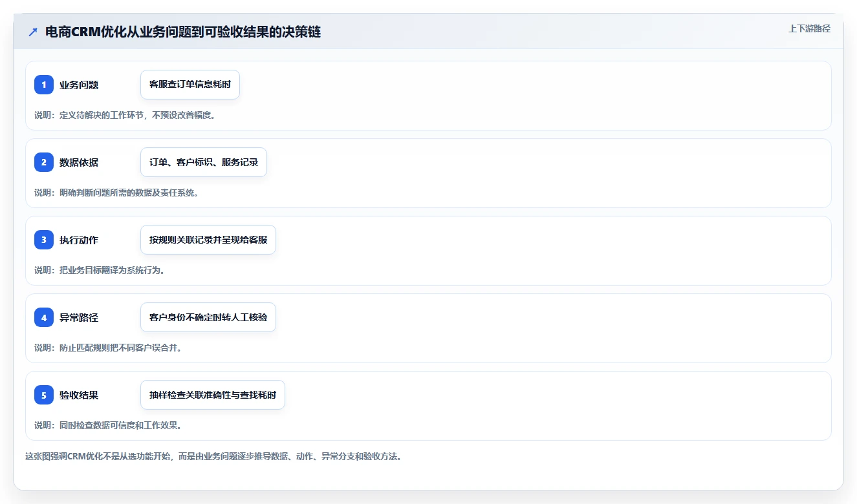Click the arrow icon beside the title
Image resolution: width=857 pixels, height=504 pixels.
pyautogui.click(x=33, y=32)
